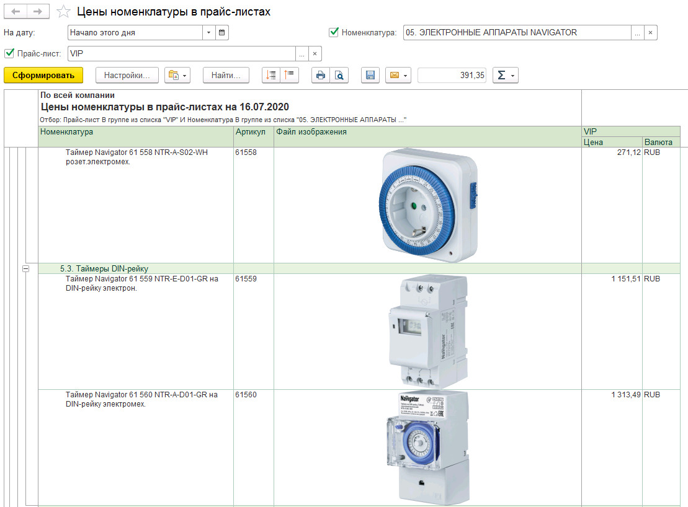Click the Сформировать button
Viewport: 688px width, 507px height.
pos(43,75)
